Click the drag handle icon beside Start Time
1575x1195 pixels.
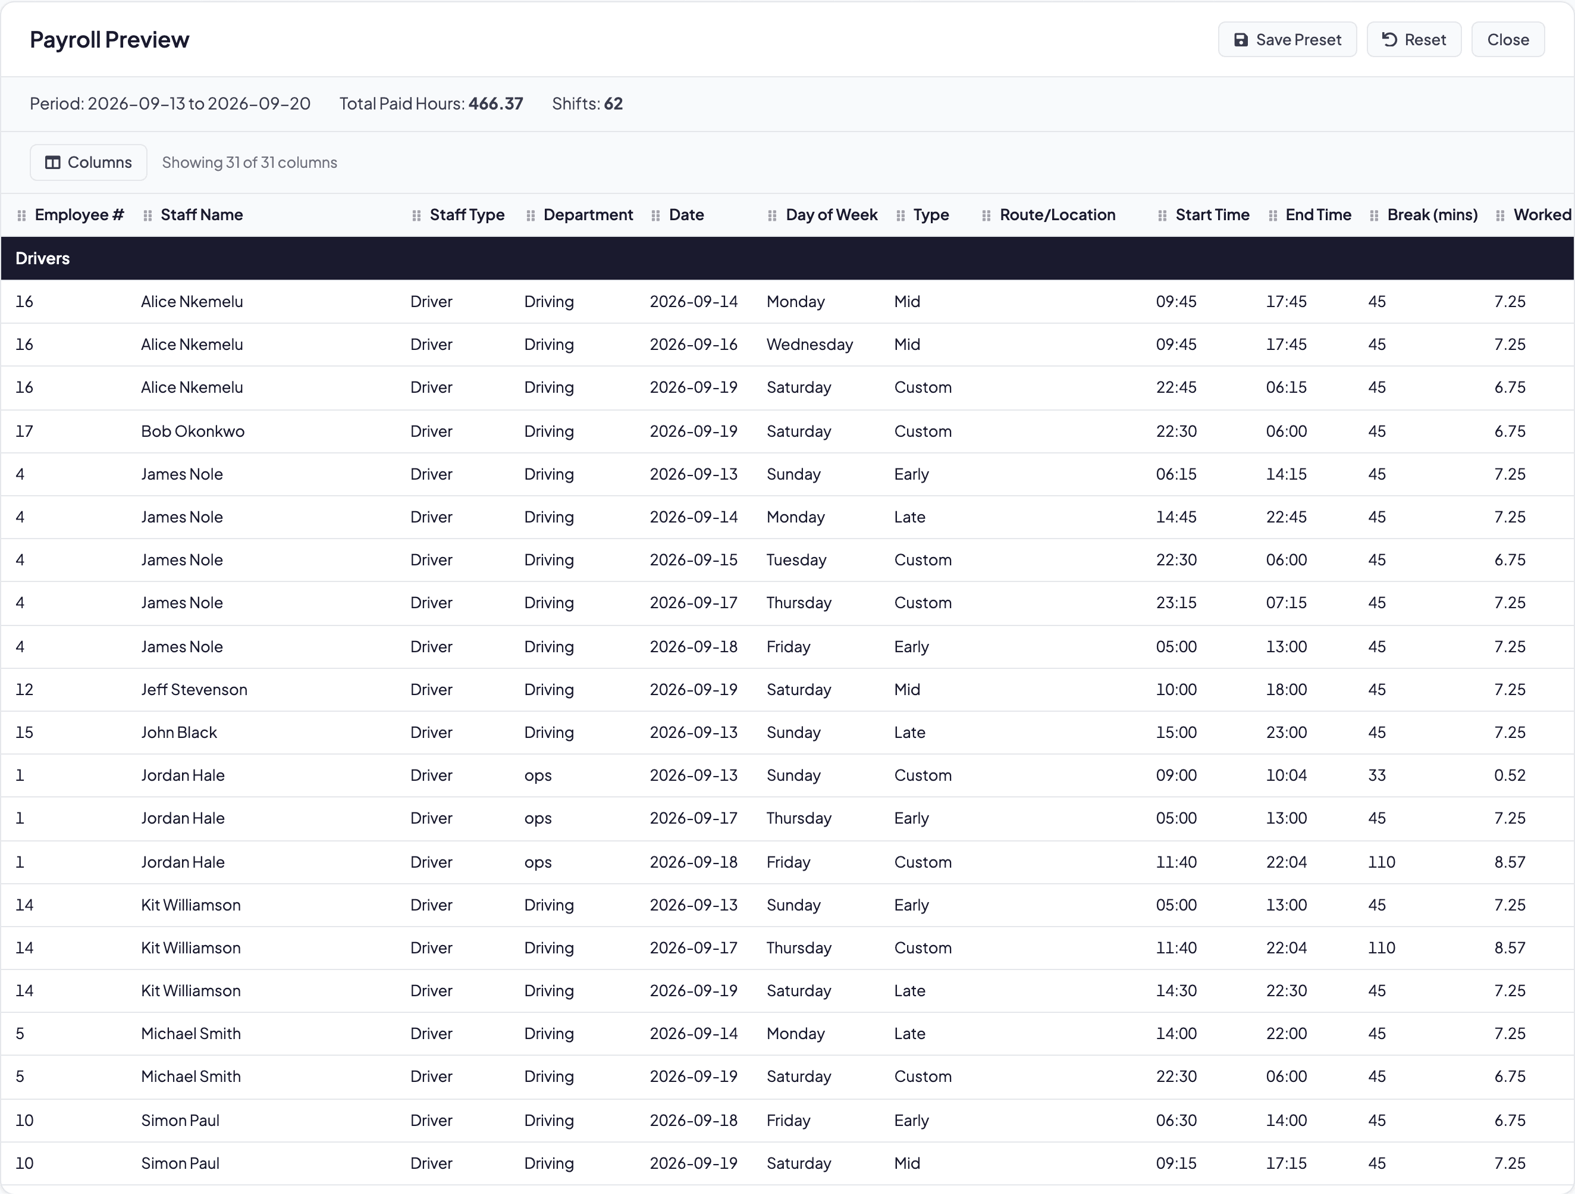pyautogui.click(x=1162, y=215)
